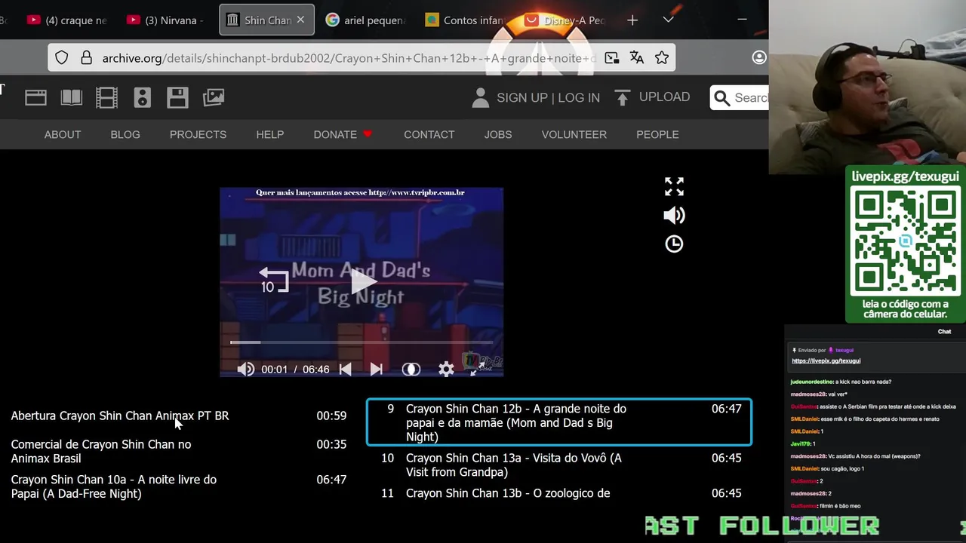Click the clock icon right of video
Image resolution: width=966 pixels, height=543 pixels.
(x=674, y=244)
